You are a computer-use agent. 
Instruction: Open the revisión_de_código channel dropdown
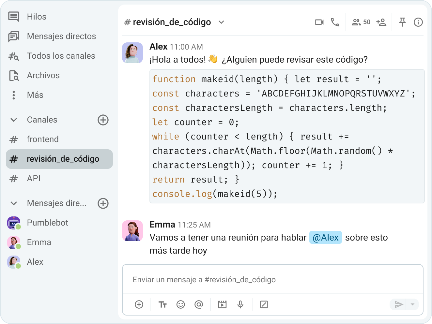(221, 22)
